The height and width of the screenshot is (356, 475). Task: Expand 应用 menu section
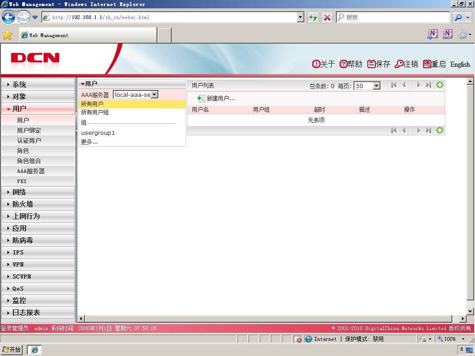38,228
